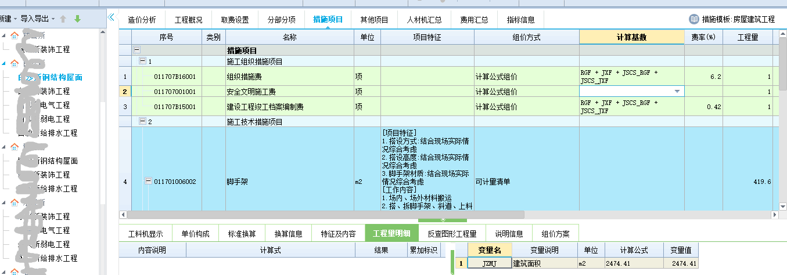Click the 名称 column header
This screenshot has width=787, height=275.
[x=289, y=37]
